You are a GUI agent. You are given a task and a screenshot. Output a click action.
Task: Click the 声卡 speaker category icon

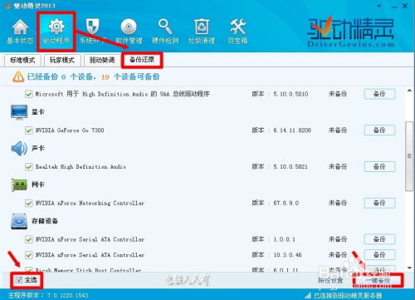coord(19,149)
